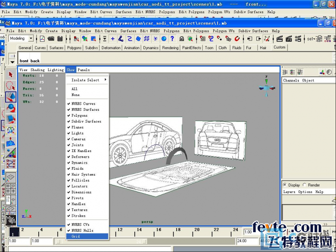
Task: Click the lock selection icon
Action: pyautogui.click(x=182, y=39)
